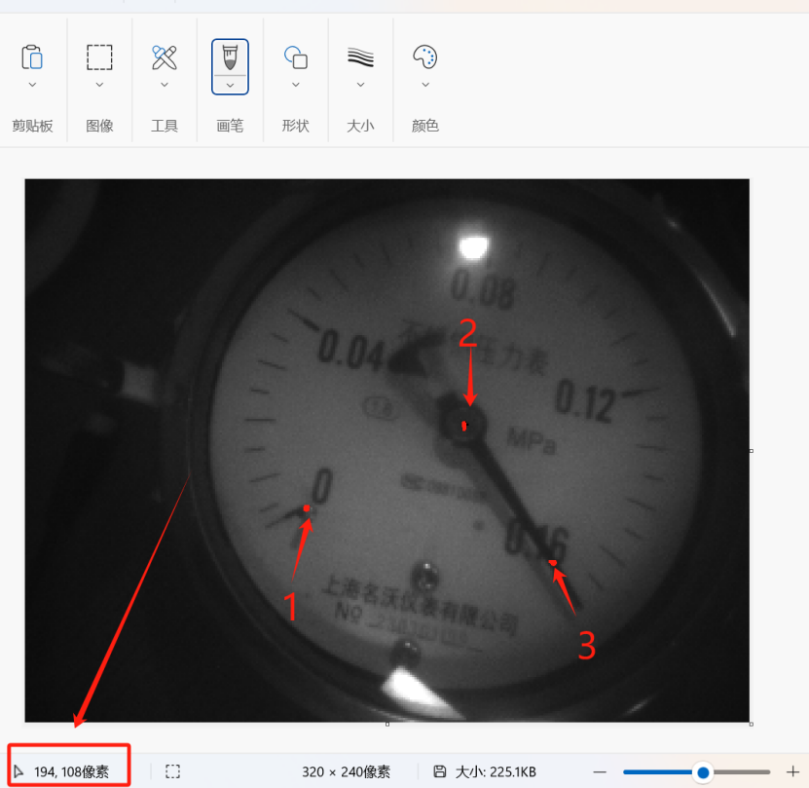Click the 形状 group label
809x788 pixels.
(296, 126)
